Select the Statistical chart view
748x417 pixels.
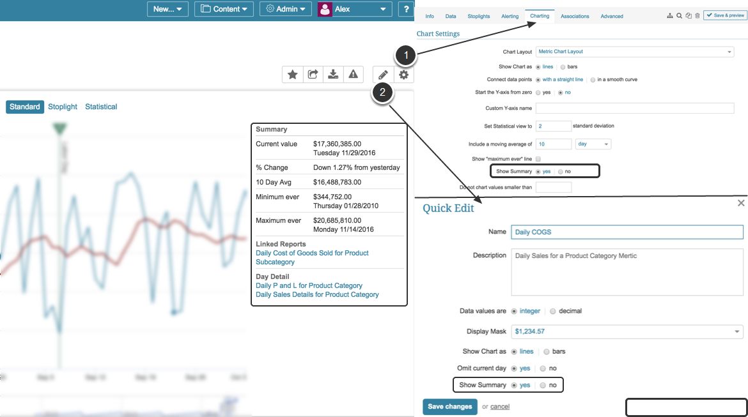click(101, 107)
